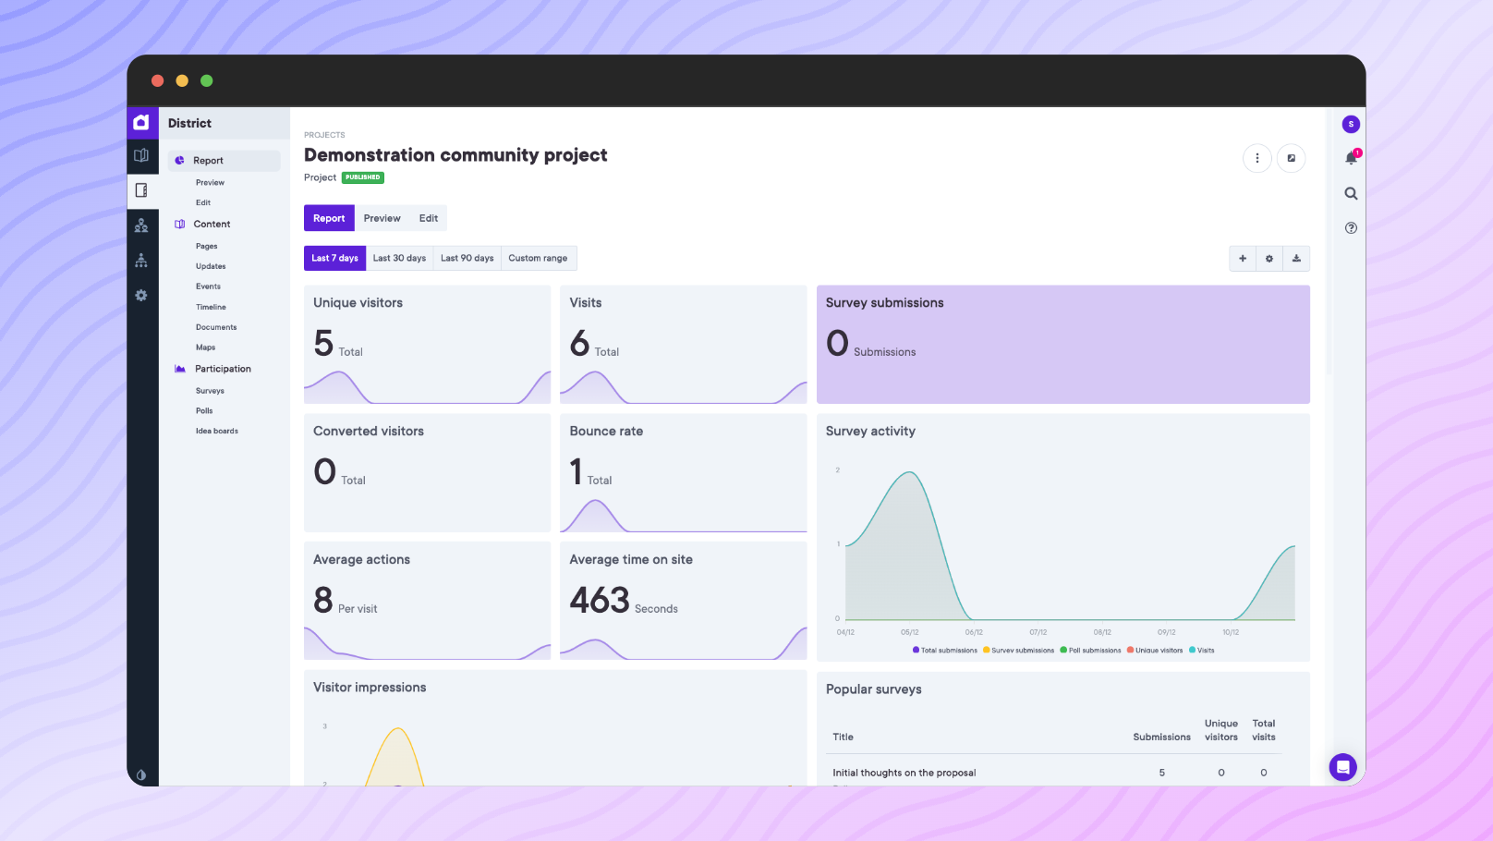Click the Content section label
Screen dimensions: 1493x841
point(212,225)
